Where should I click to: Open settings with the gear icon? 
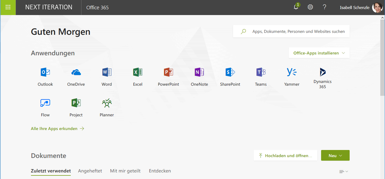click(x=310, y=7)
